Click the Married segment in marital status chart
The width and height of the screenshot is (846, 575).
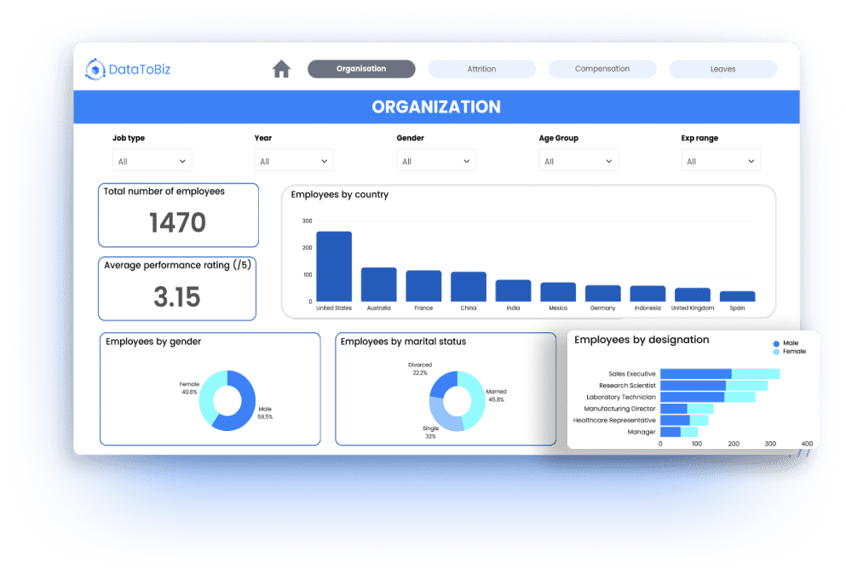(477, 392)
